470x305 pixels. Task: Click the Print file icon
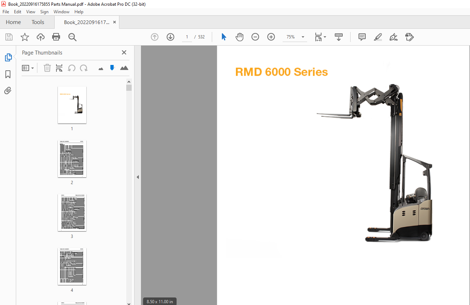click(x=56, y=37)
